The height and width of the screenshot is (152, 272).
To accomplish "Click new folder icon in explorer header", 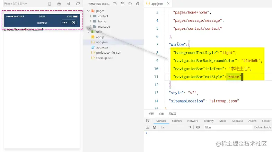I will tap(122, 4).
